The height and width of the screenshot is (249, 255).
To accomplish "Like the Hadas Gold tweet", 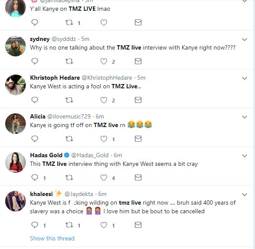I will click(103, 177).
